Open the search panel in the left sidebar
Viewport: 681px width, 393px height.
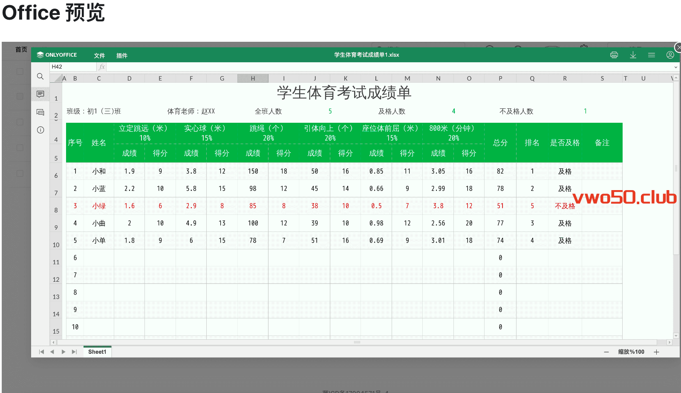(x=40, y=76)
